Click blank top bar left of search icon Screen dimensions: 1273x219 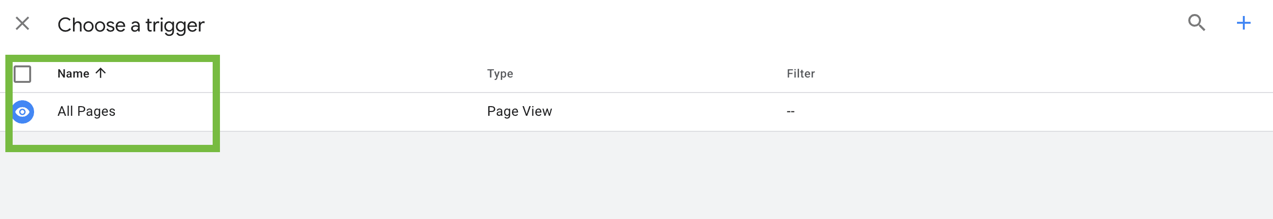(692, 24)
